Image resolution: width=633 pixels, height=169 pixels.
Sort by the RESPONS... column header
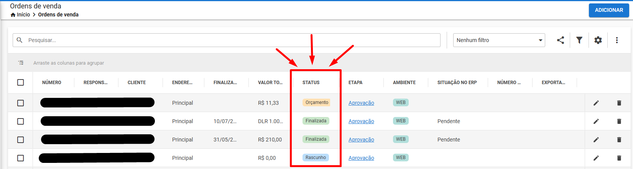click(x=95, y=83)
